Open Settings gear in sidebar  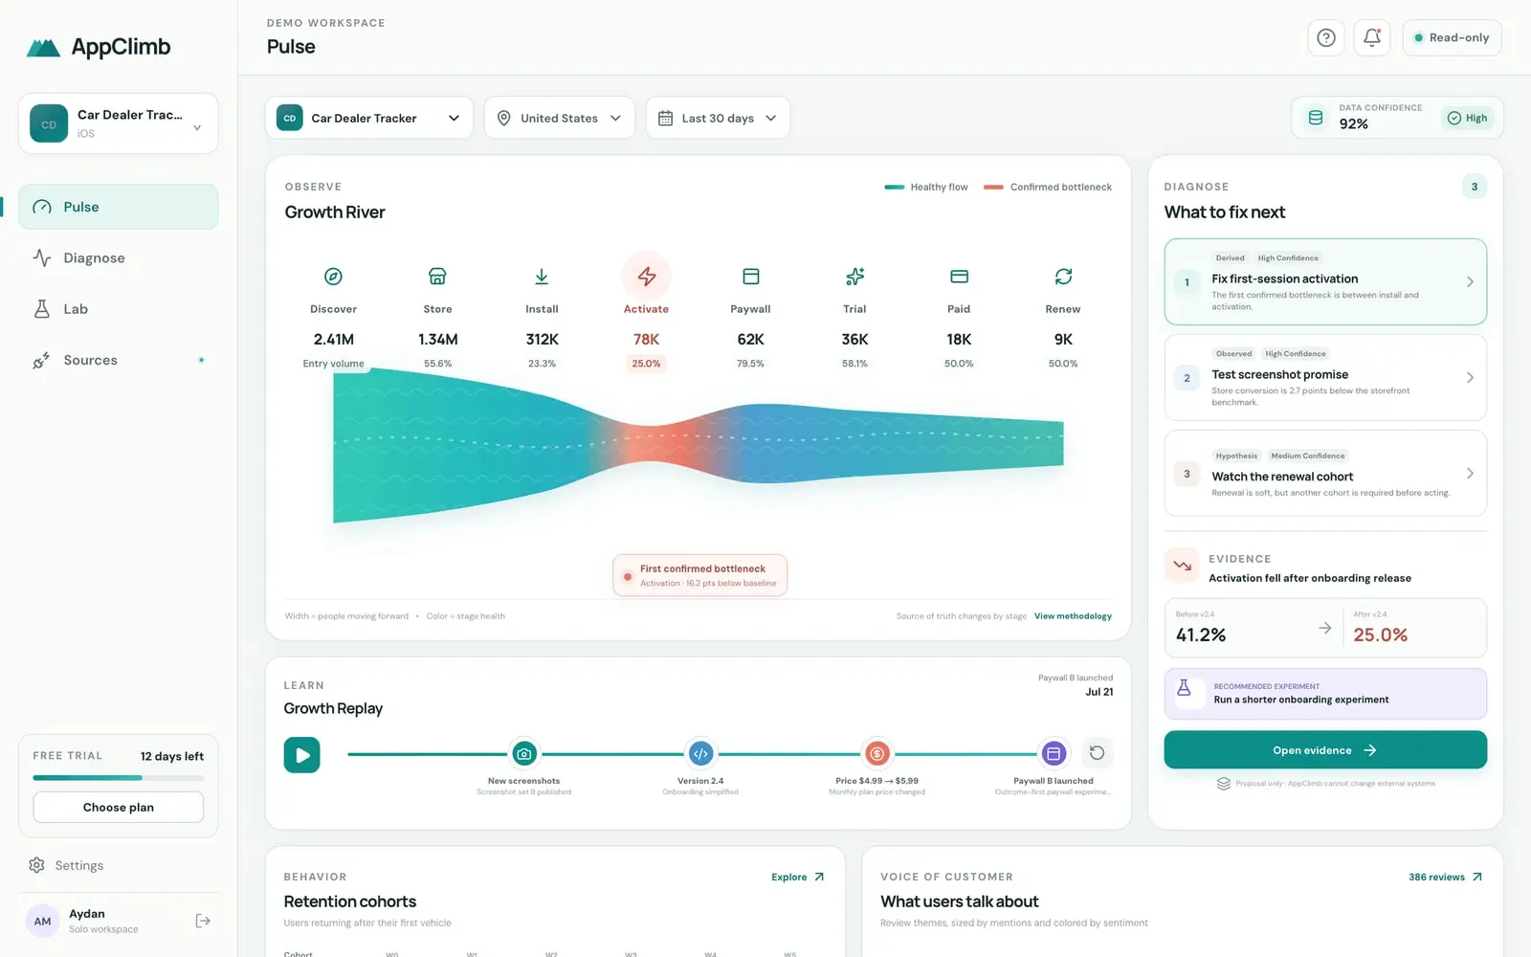click(36, 865)
